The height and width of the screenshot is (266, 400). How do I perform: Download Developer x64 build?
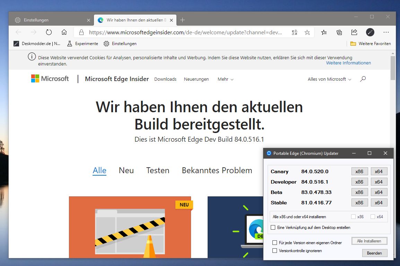point(379,182)
